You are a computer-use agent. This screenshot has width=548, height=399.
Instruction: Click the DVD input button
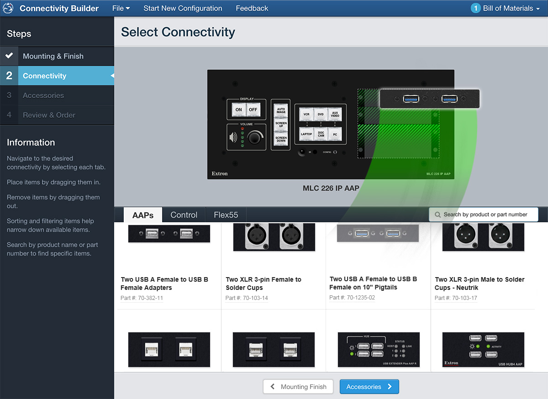(321, 115)
